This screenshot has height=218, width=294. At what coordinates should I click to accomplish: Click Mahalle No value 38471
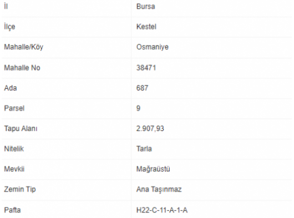(146, 68)
